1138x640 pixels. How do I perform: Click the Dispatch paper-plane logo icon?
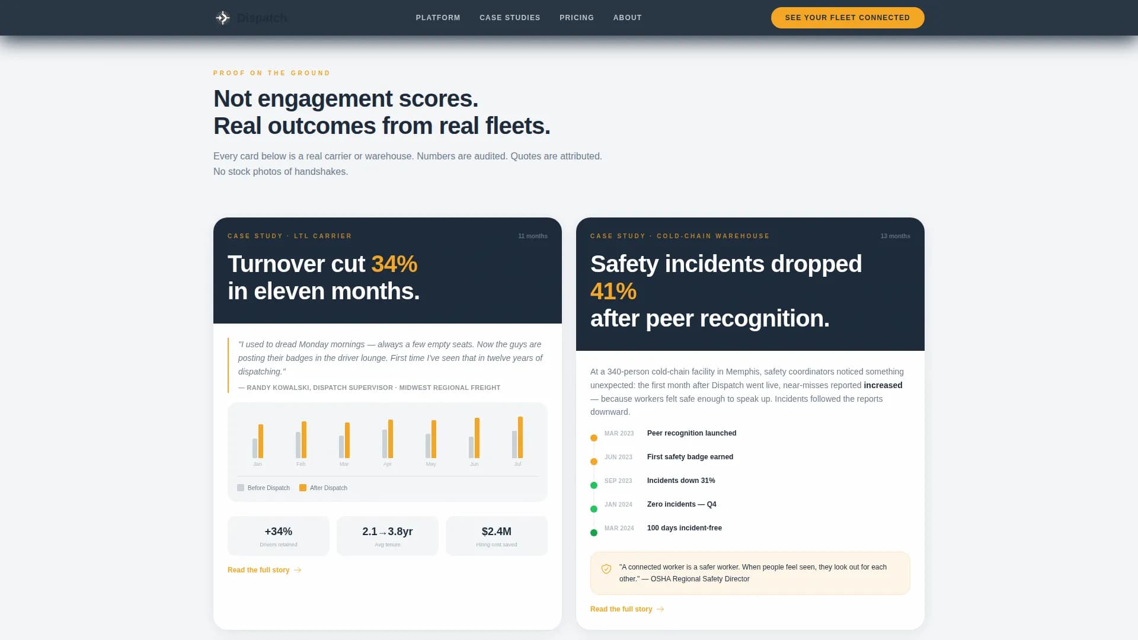pyautogui.click(x=223, y=17)
